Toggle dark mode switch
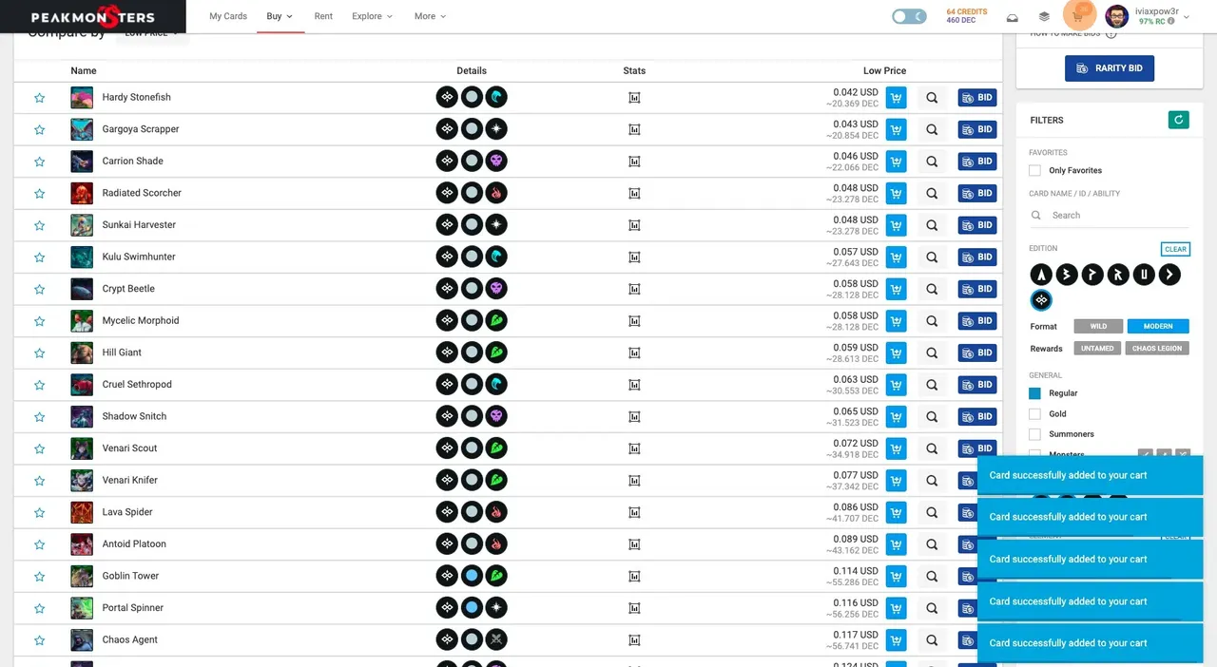This screenshot has width=1217, height=667. (909, 16)
